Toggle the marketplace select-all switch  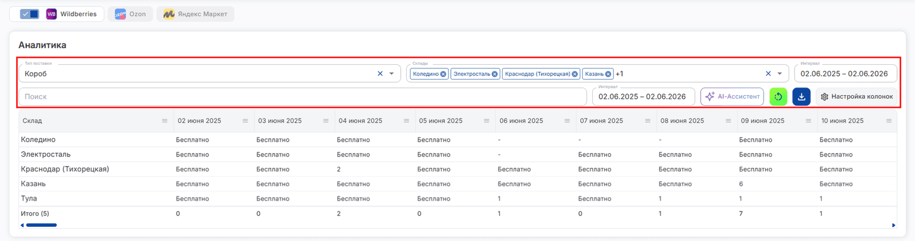29,14
